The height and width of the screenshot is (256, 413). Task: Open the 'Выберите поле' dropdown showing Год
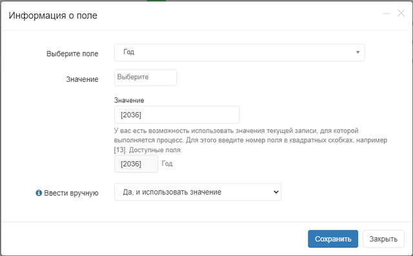point(239,53)
